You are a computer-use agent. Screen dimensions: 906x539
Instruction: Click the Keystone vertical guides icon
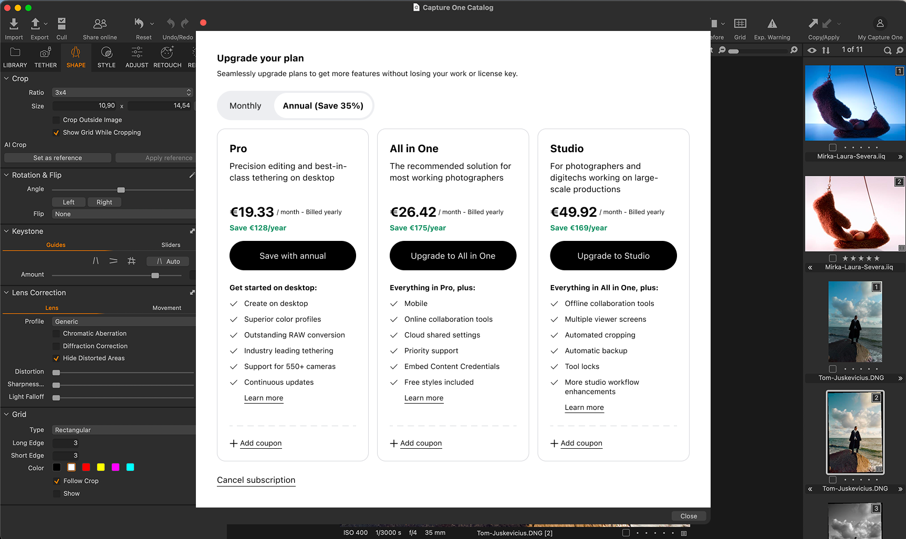[x=96, y=261]
